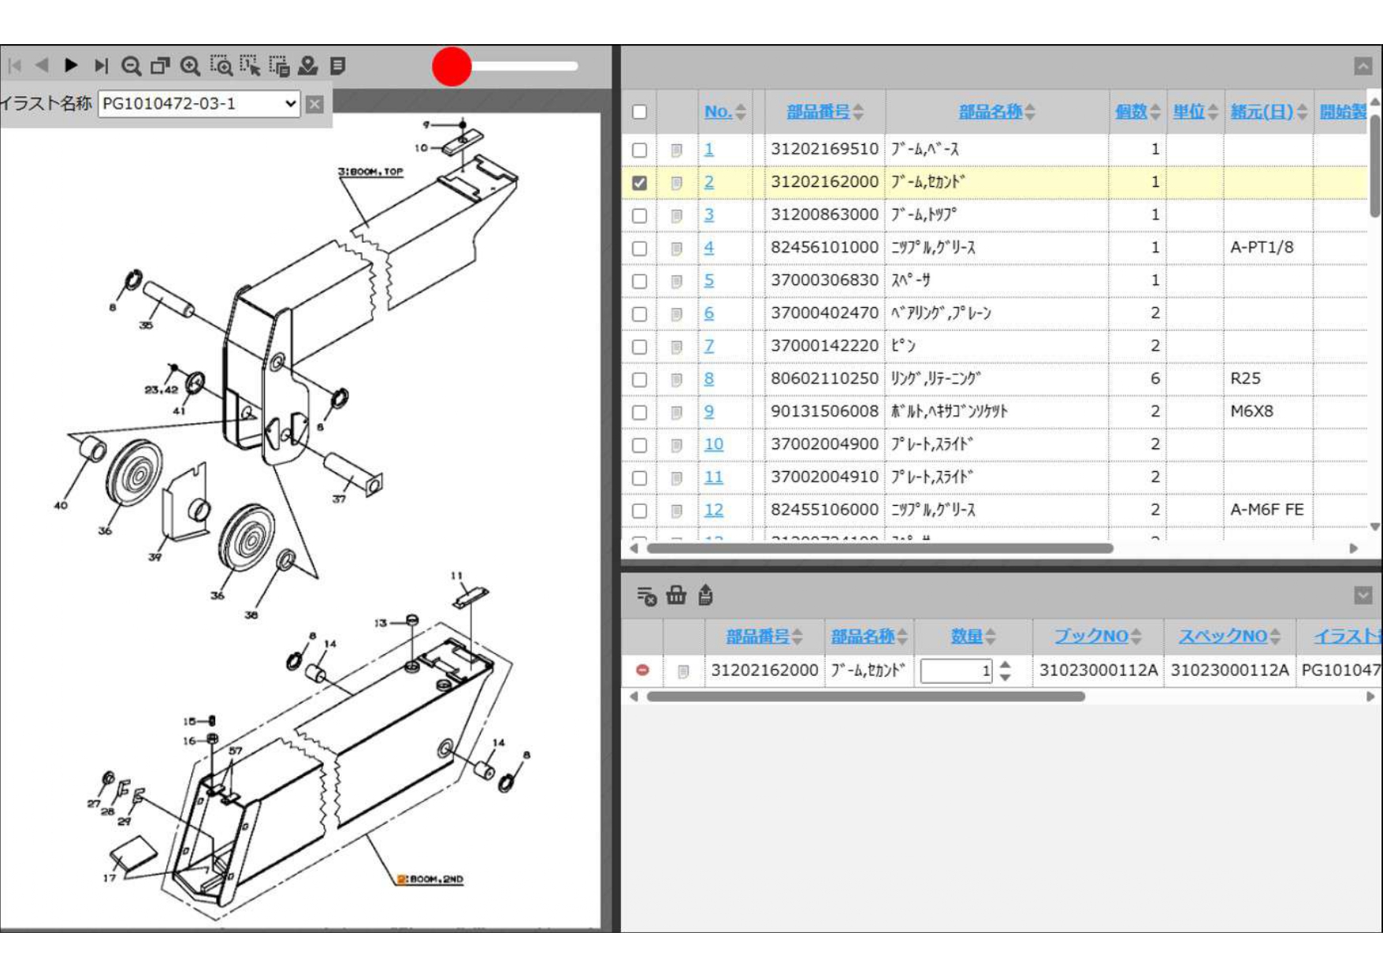Open the イラスト名称 dropdown PG1010472-03-1

coord(199,104)
